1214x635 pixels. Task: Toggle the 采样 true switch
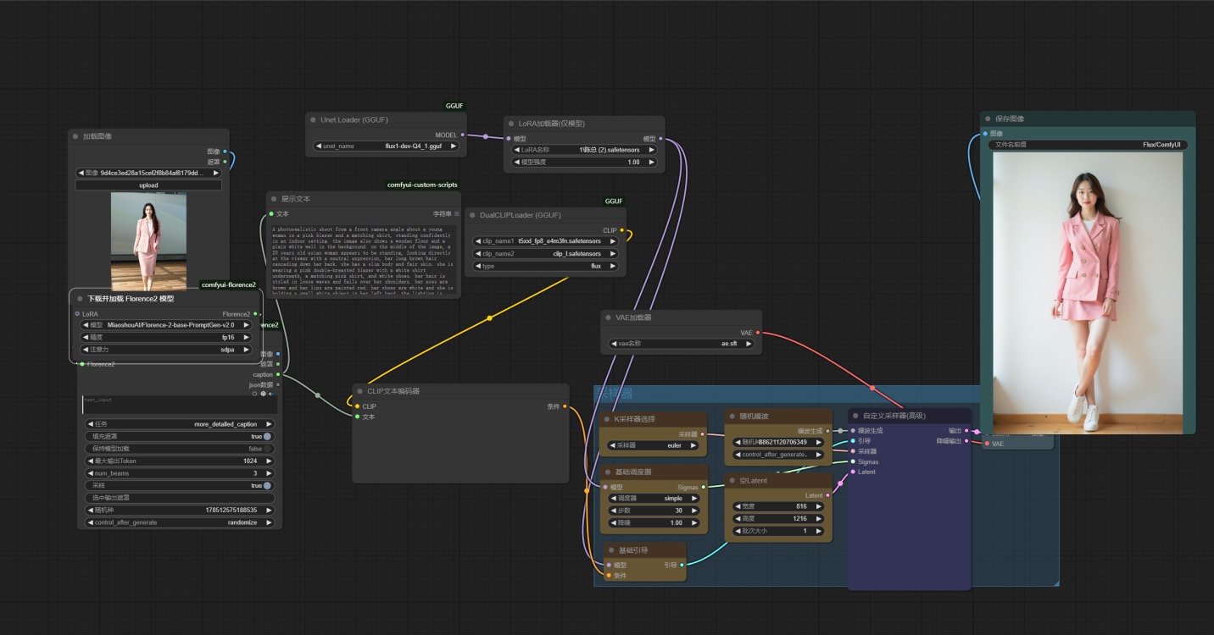pyautogui.click(x=267, y=486)
